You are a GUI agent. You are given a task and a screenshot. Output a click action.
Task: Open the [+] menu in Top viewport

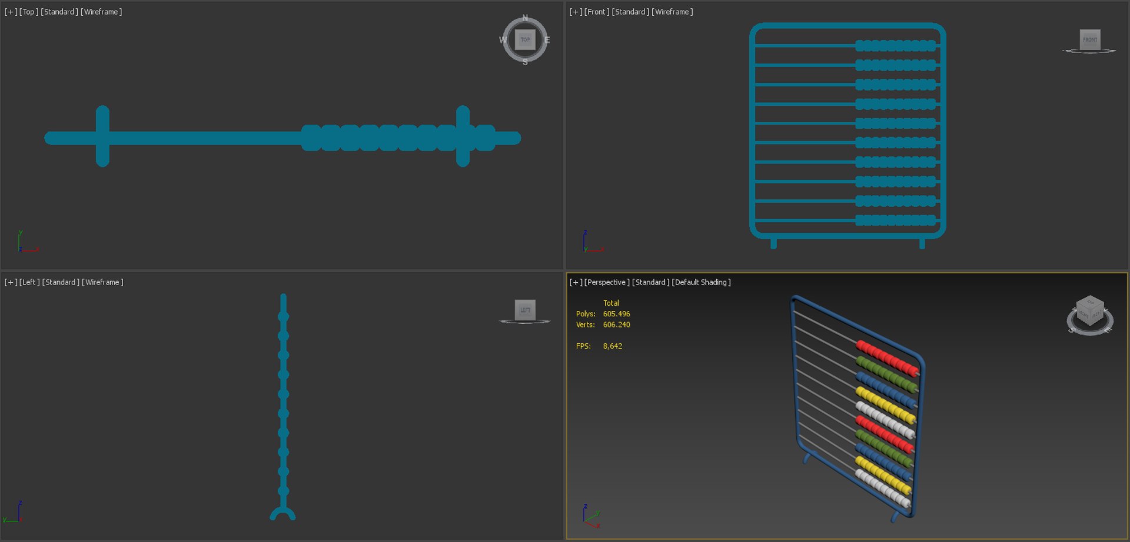click(x=11, y=12)
